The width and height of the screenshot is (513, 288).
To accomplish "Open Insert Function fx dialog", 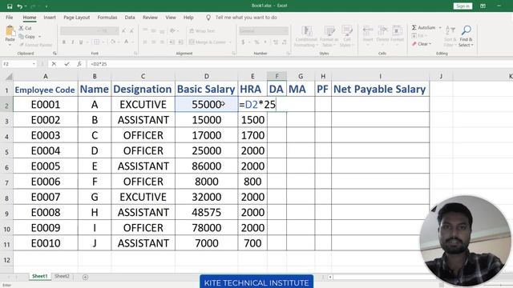I will click(79, 64).
